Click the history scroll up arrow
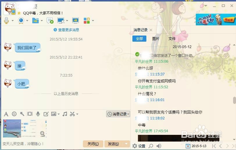Viewport: 236px width, 150px height. click(234, 45)
